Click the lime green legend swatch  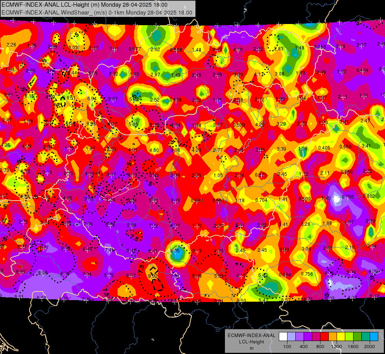coord(349,337)
